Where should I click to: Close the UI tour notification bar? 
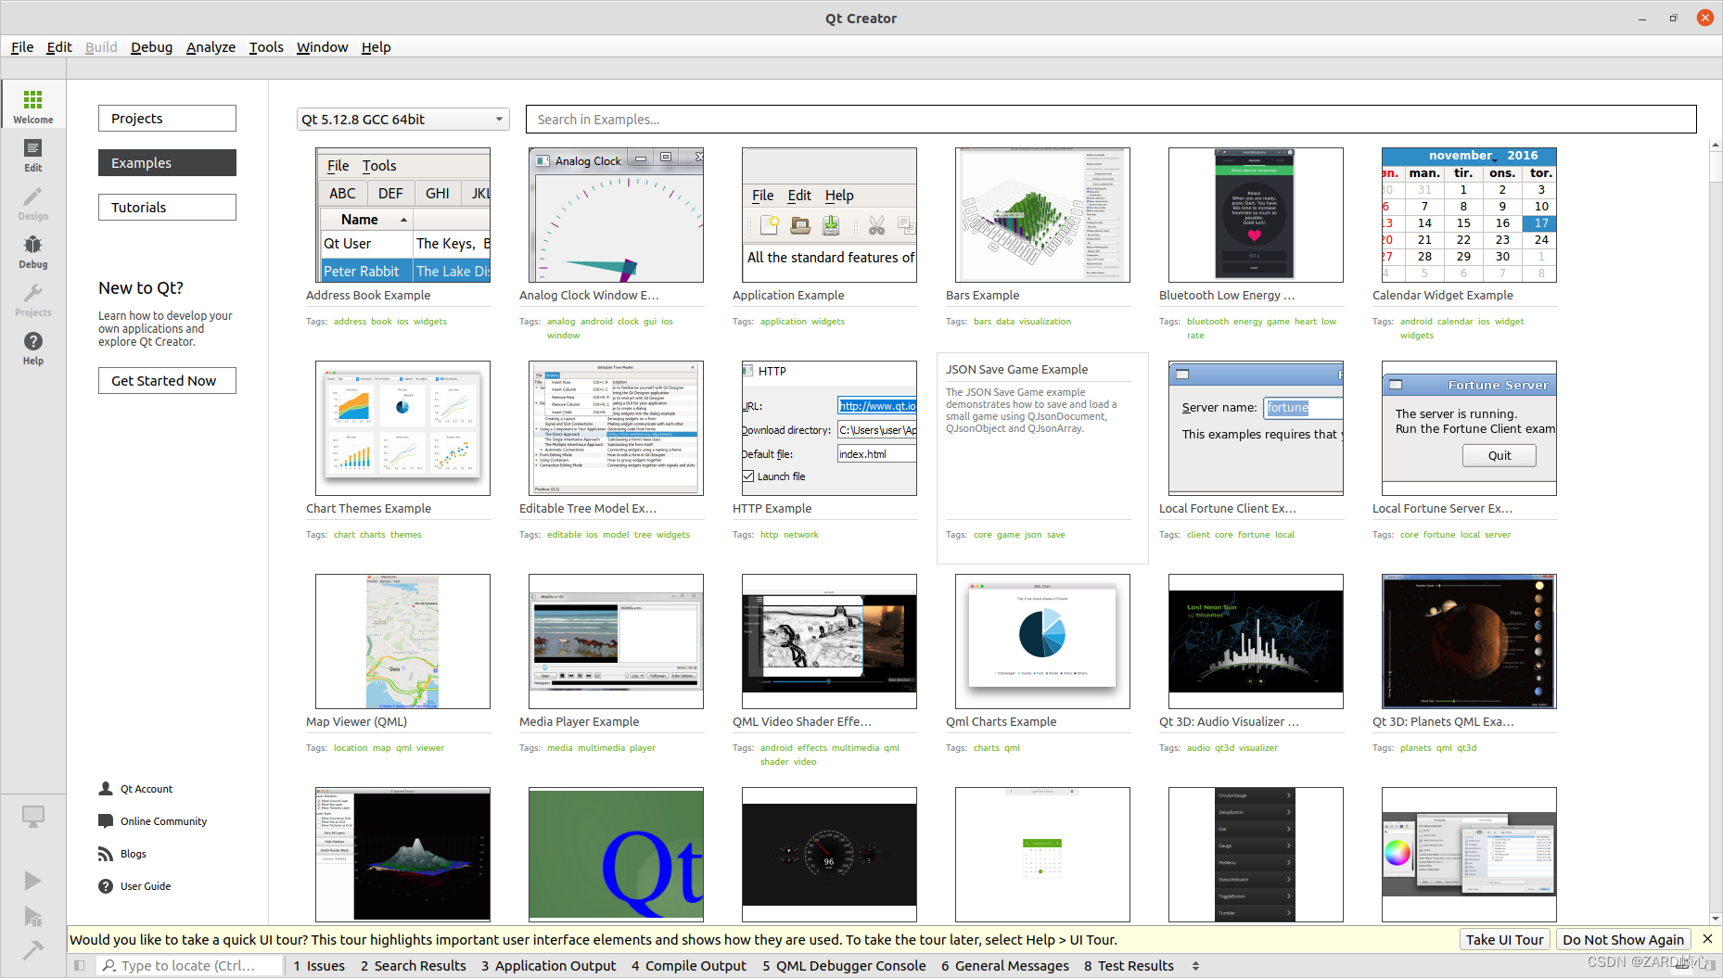pyautogui.click(x=1707, y=939)
